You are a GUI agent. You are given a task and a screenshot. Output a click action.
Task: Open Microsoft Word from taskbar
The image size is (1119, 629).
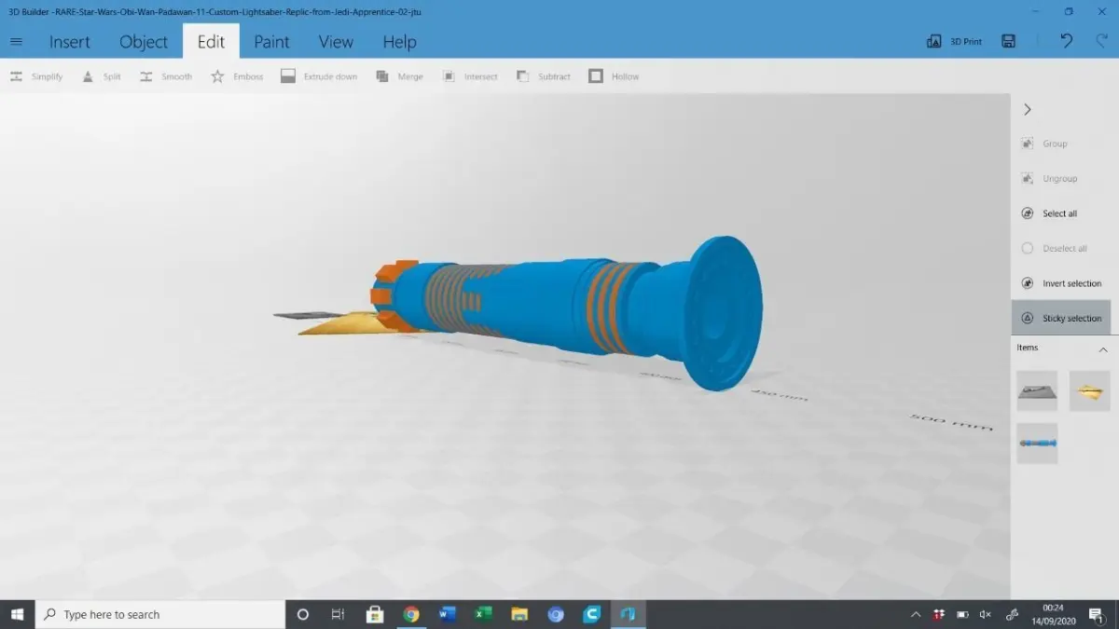[447, 614]
